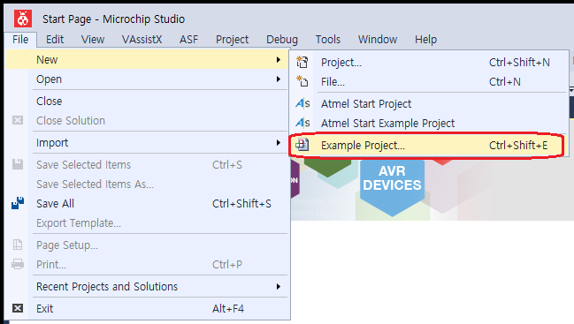Expand the New submenu arrow
574x324 pixels.
click(x=279, y=59)
